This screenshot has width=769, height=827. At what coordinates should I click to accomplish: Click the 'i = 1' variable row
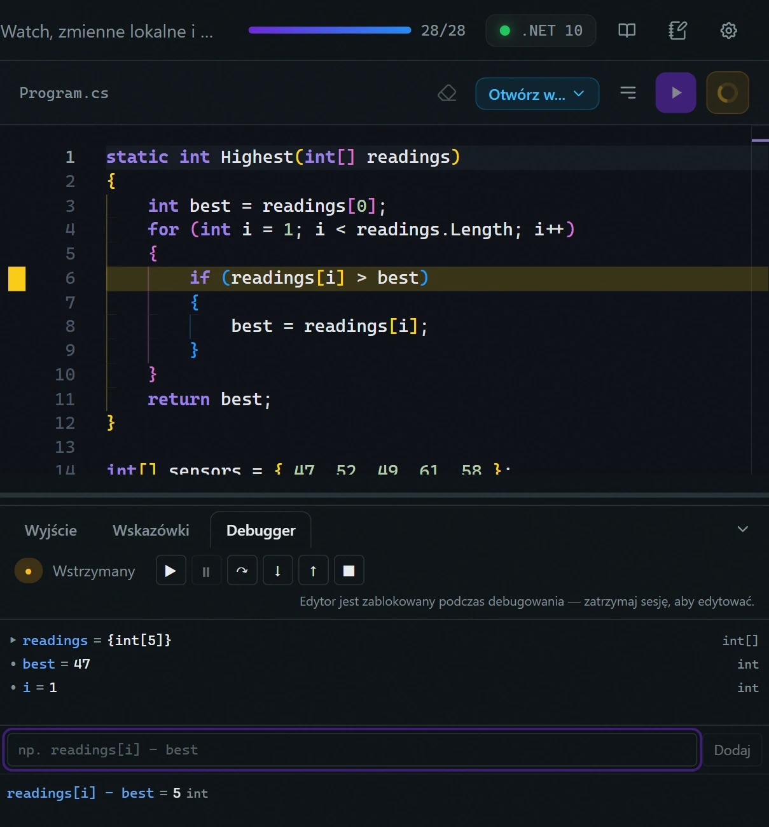[384, 688]
